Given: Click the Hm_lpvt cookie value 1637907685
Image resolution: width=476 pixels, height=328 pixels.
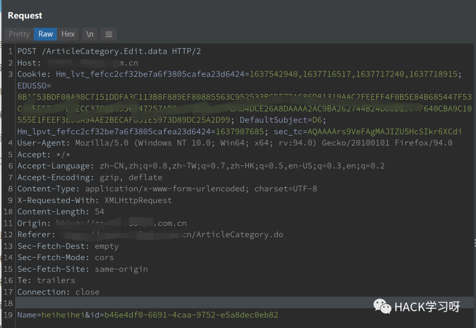Looking at the screenshot, I should (x=240, y=131).
